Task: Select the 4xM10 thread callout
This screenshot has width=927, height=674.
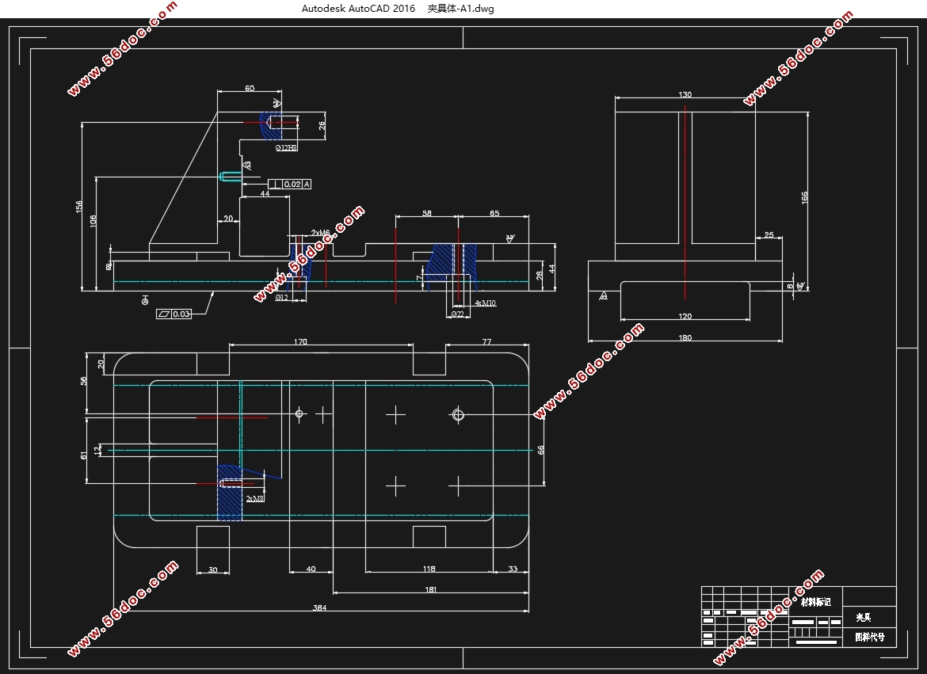Action: tap(486, 303)
